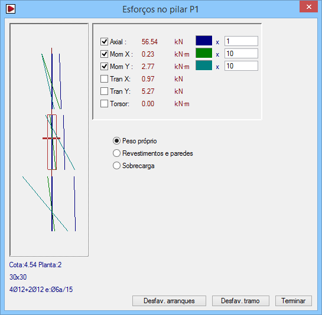Click the Terminar button
The image size is (322, 315).
(294, 301)
